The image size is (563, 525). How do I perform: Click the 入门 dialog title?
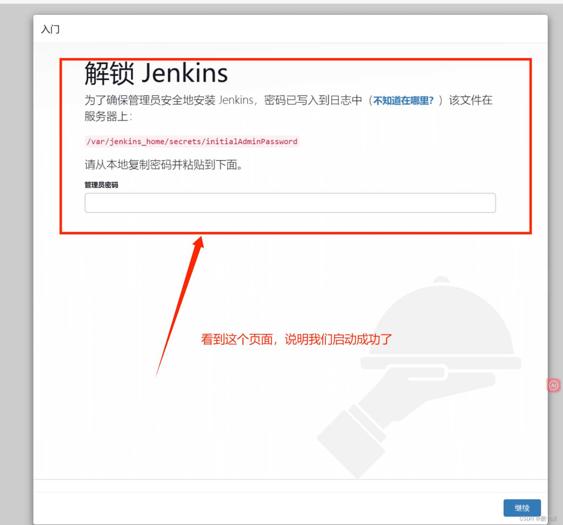pos(50,29)
